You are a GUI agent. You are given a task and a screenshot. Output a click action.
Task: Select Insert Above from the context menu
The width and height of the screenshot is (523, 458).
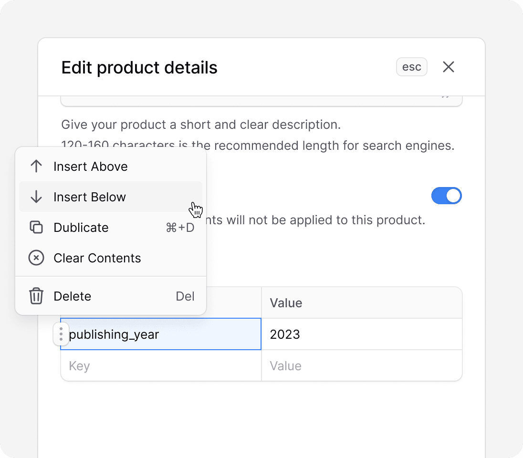coord(90,166)
